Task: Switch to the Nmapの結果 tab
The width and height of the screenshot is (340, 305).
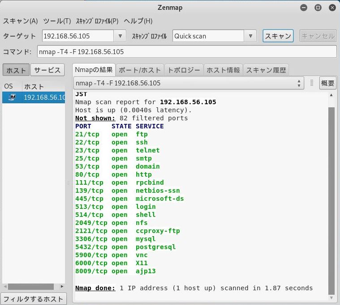Action: [x=94, y=70]
